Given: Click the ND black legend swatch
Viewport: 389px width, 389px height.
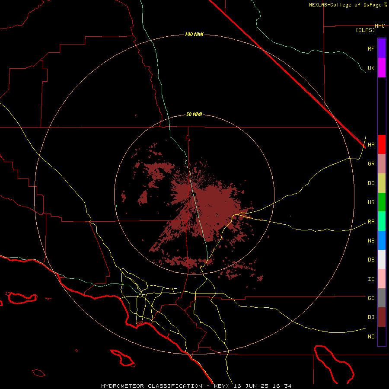Looking at the screenshot, I should click(x=382, y=336).
